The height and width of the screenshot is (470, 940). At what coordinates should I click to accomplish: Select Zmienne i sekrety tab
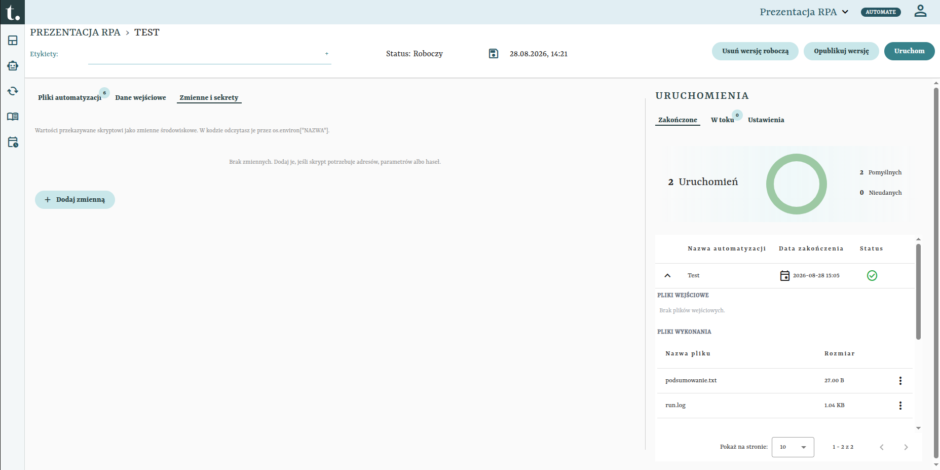tap(209, 97)
